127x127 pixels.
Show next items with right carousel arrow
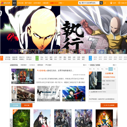[115, 123]
